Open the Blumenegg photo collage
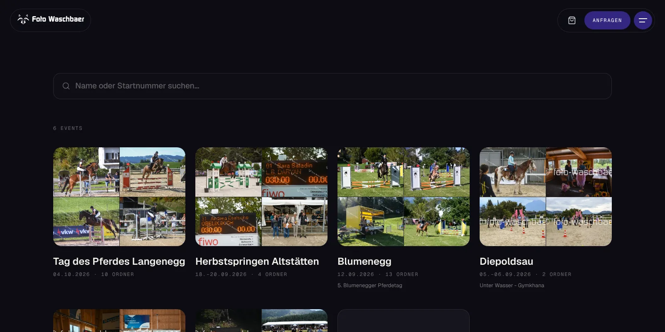This screenshot has height=332, width=665. pos(404,197)
